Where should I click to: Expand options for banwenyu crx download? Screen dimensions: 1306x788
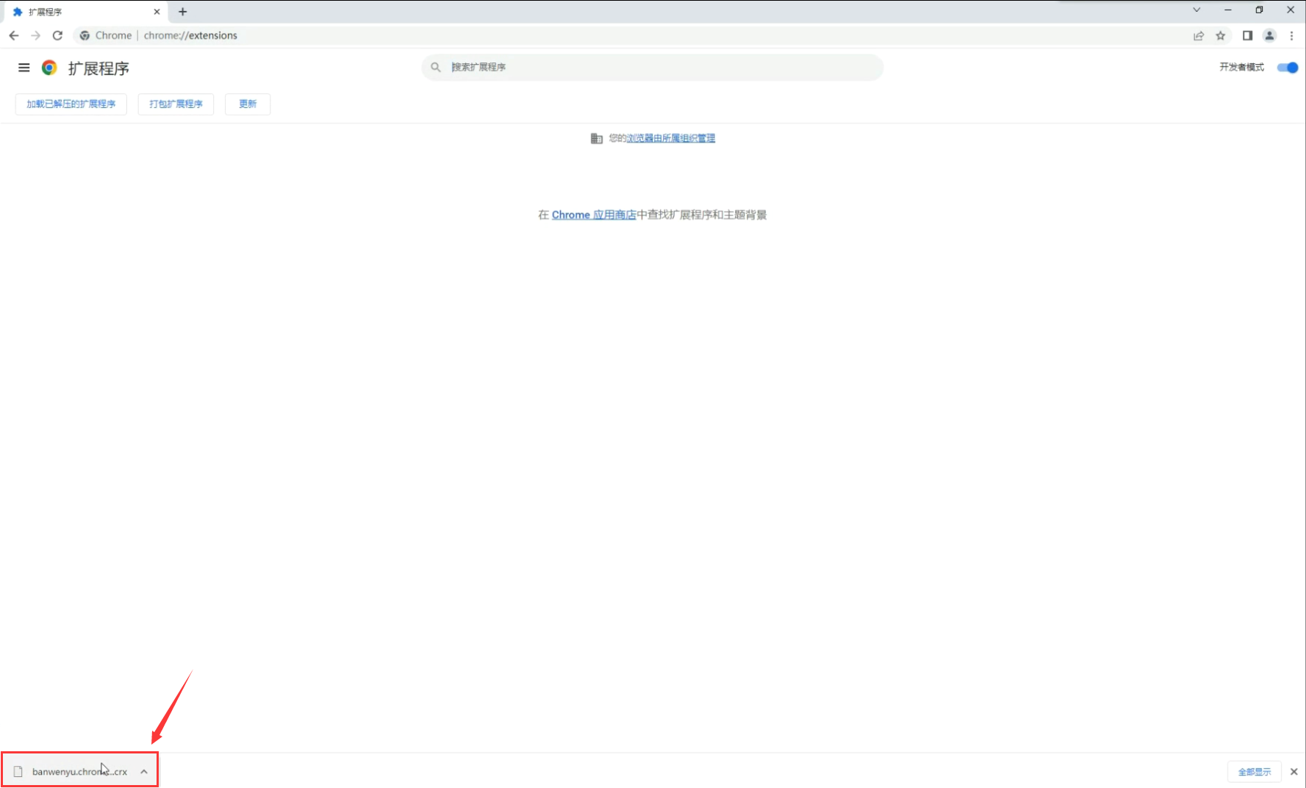pos(144,771)
